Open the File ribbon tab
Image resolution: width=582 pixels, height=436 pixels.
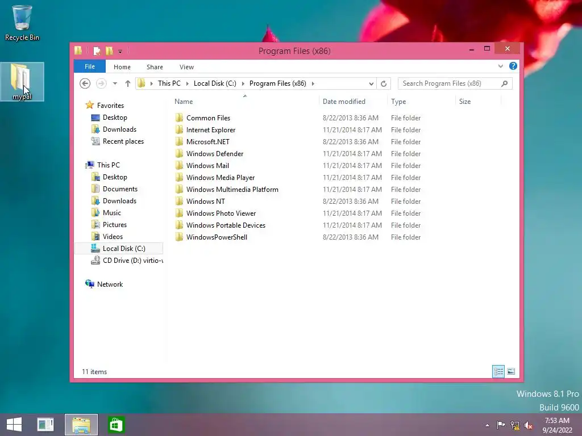[89, 66]
